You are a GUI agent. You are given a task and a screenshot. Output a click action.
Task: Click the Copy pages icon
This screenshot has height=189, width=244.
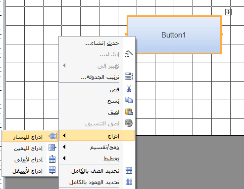tap(129, 100)
